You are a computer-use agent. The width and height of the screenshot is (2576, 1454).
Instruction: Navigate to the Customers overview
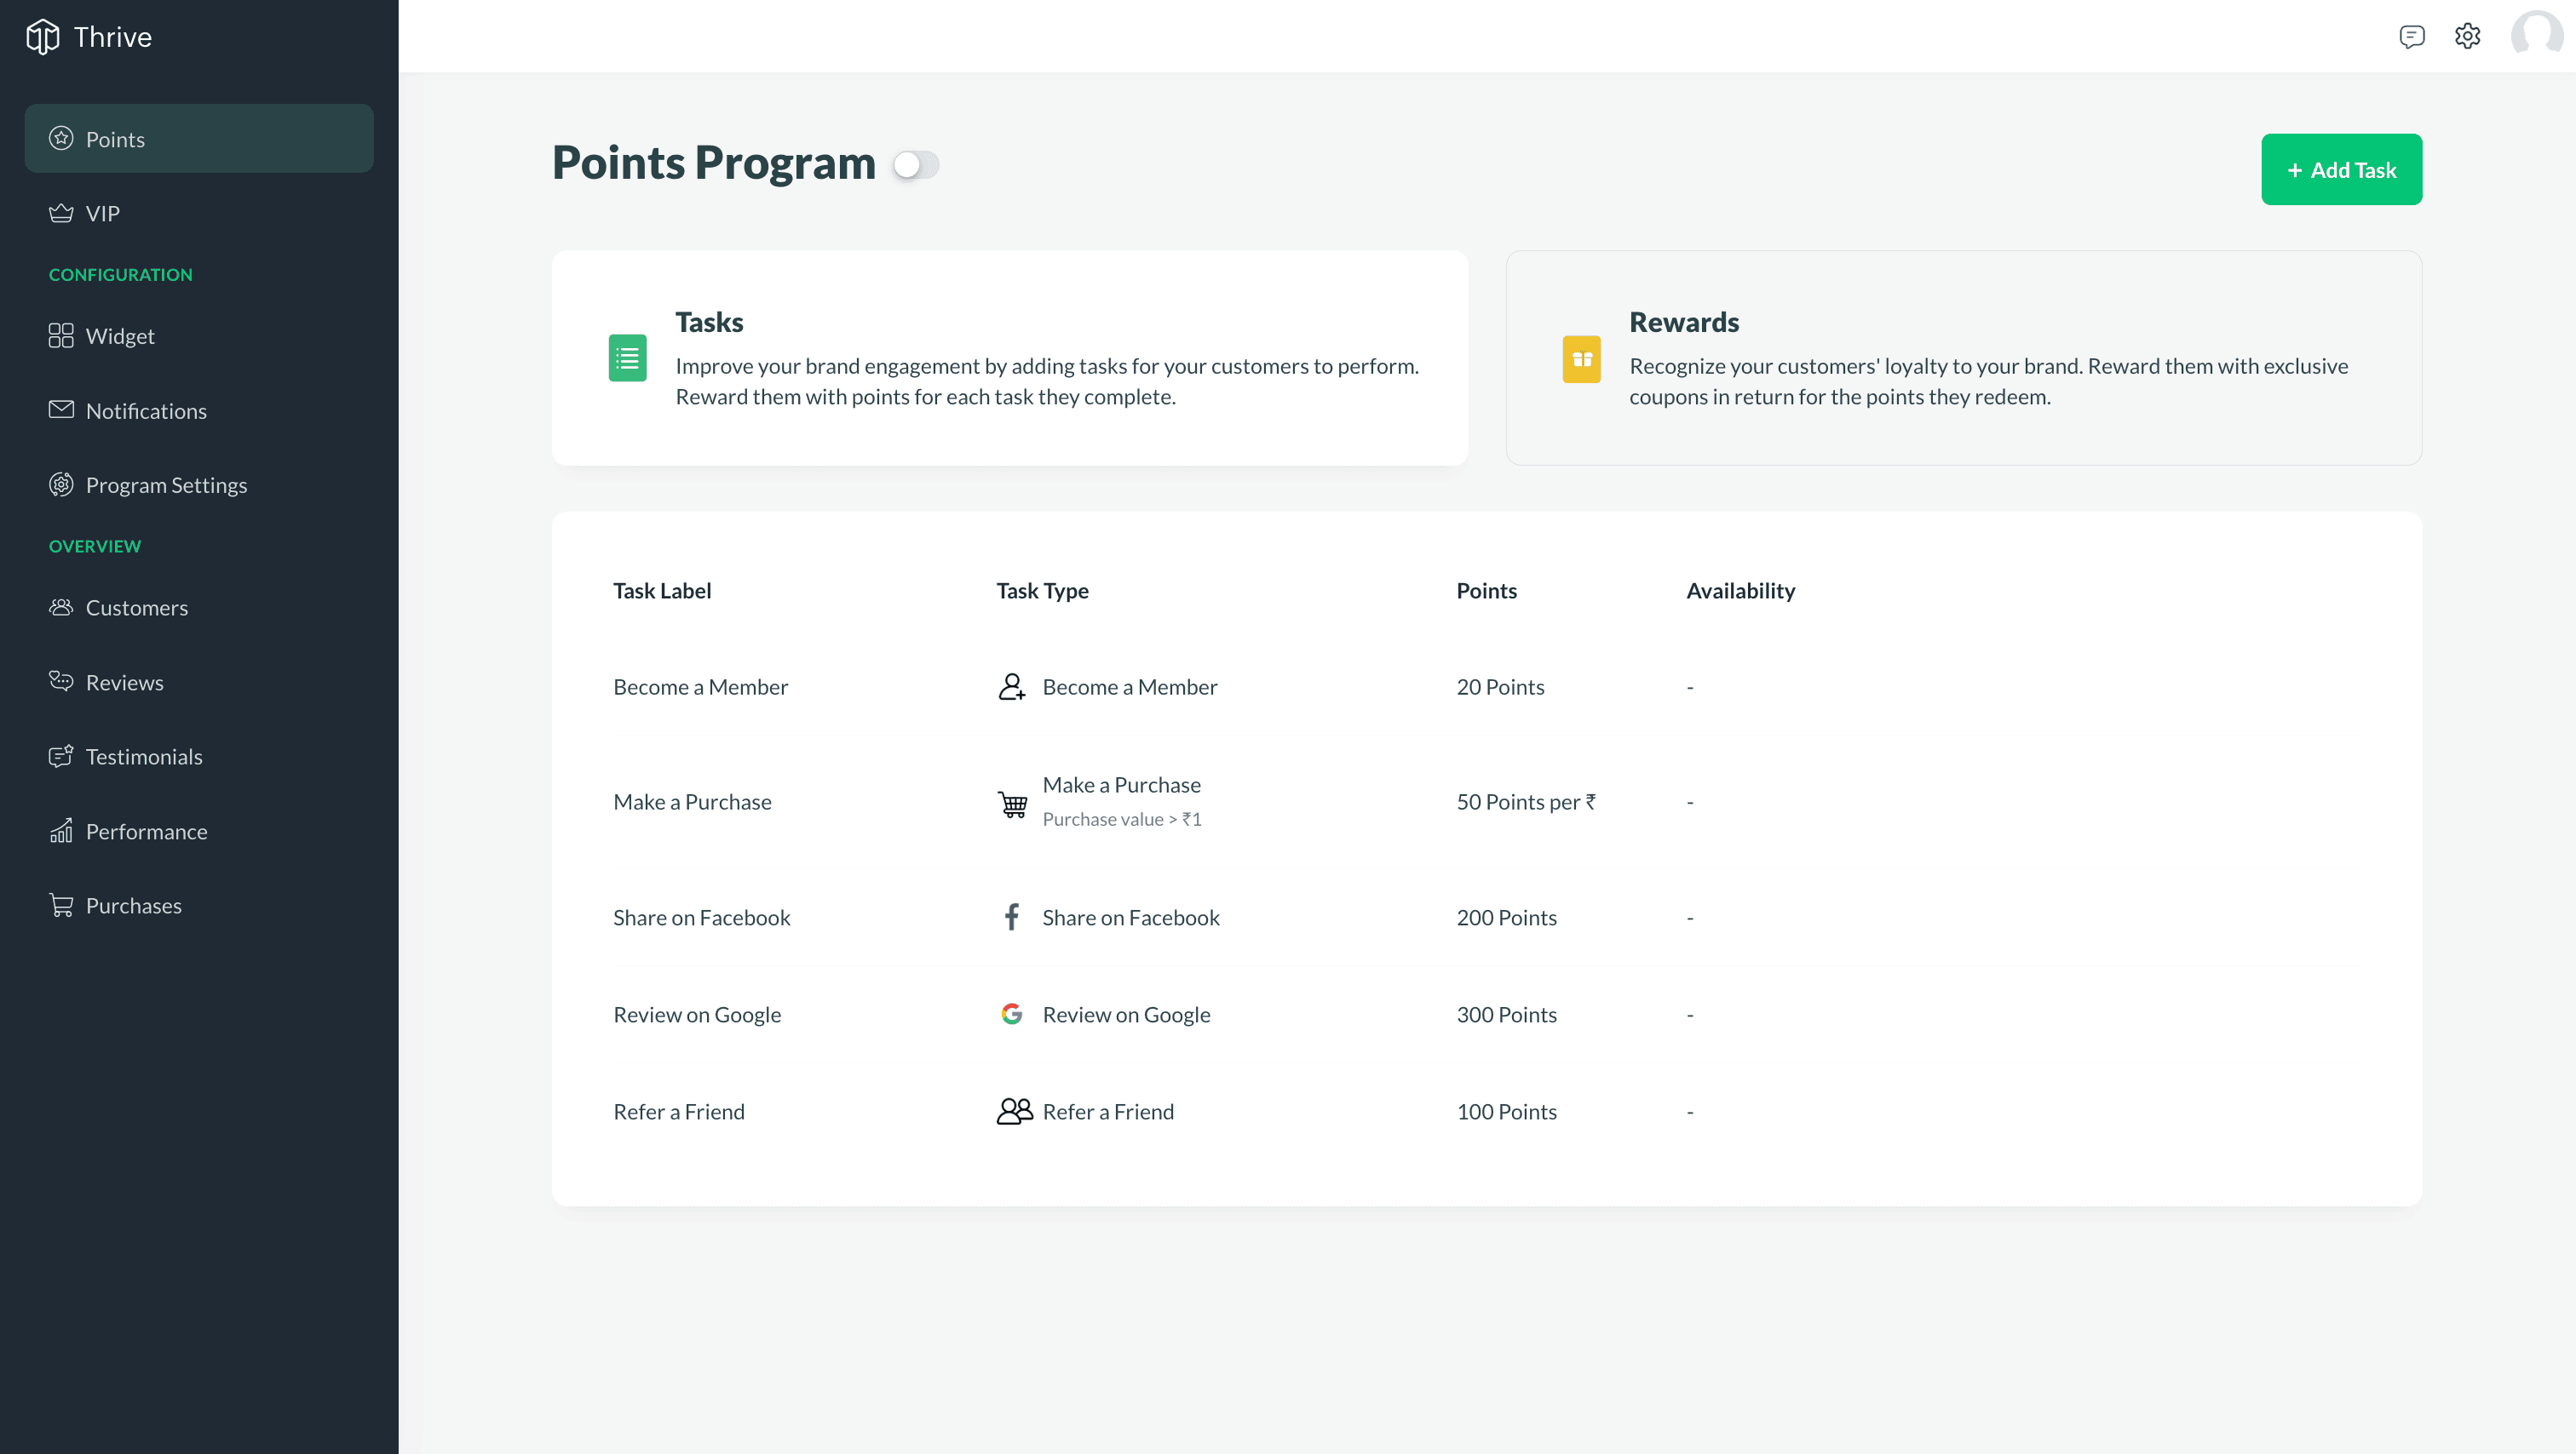136,609
